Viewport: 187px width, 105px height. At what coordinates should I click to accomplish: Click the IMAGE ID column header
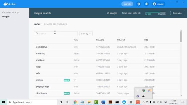click(x=100, y=40)
